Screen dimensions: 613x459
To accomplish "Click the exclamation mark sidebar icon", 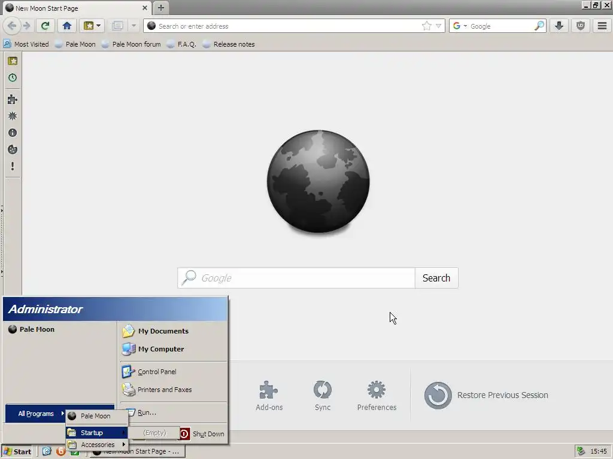I will click(13, 166).
